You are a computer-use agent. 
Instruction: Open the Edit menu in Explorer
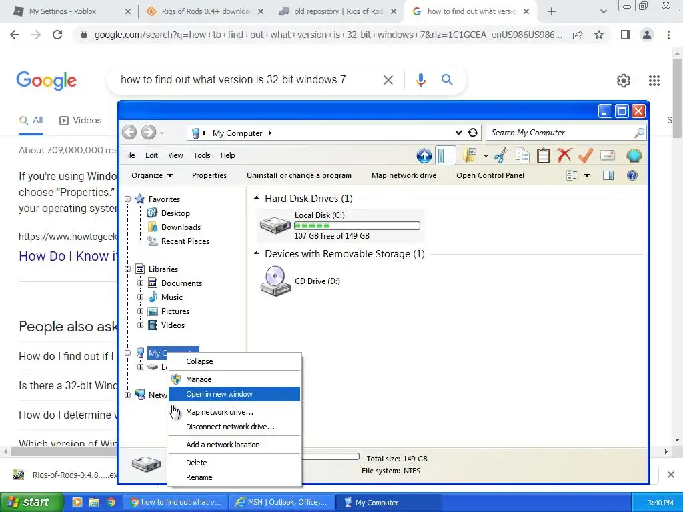(151, 155)
